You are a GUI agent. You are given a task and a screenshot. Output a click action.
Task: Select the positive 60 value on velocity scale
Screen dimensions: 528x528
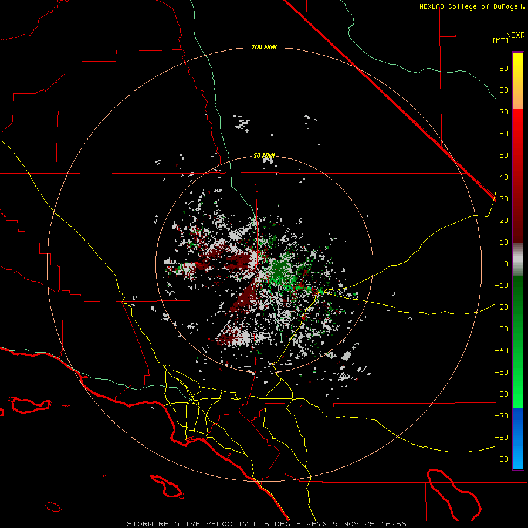pyautogui.click(x=504, y=133)
